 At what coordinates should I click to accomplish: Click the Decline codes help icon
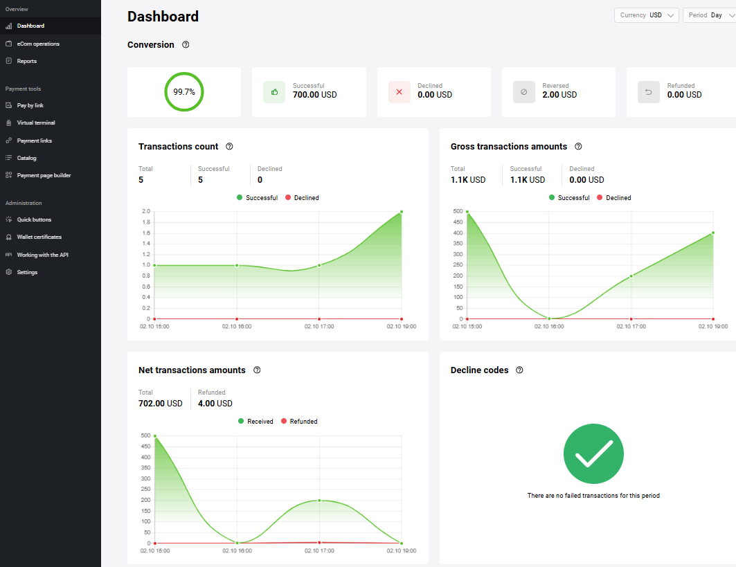pos(520,370)
